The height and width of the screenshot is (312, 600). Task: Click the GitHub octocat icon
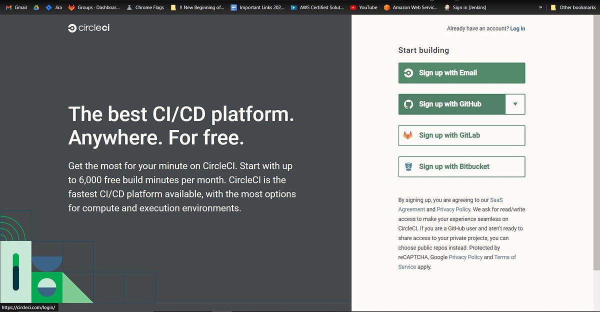(x=408, y=104)
